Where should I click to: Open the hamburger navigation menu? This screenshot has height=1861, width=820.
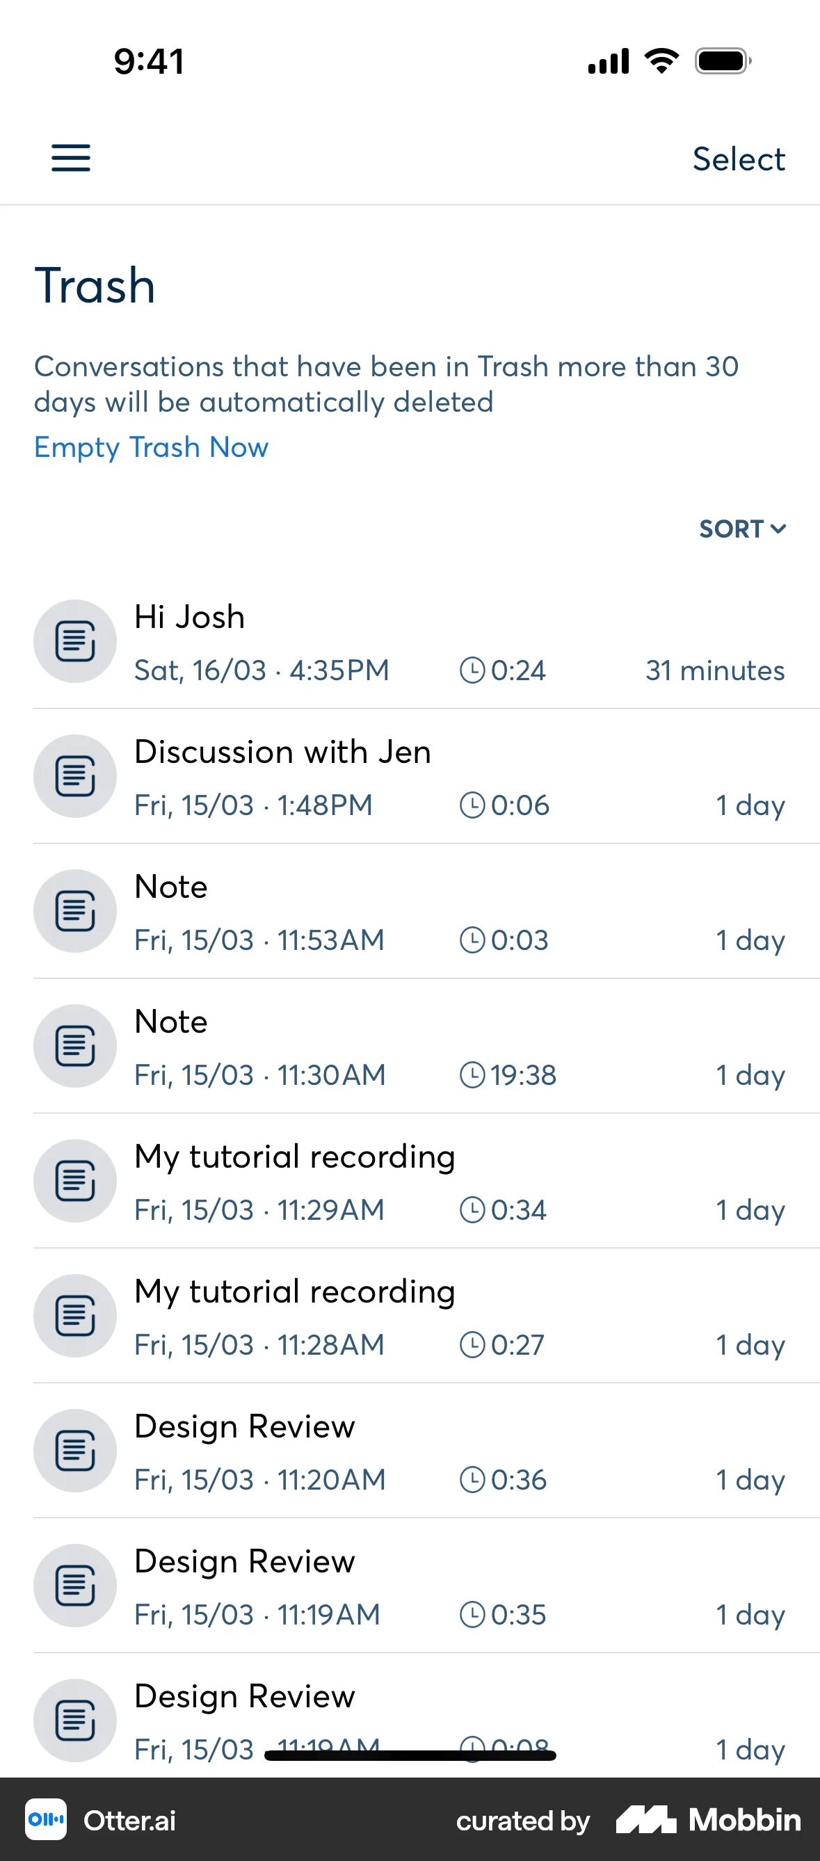point(71,157)
